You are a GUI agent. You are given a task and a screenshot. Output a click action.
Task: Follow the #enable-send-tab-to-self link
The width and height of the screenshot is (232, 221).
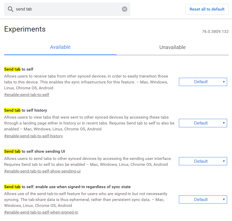point(27,95)
